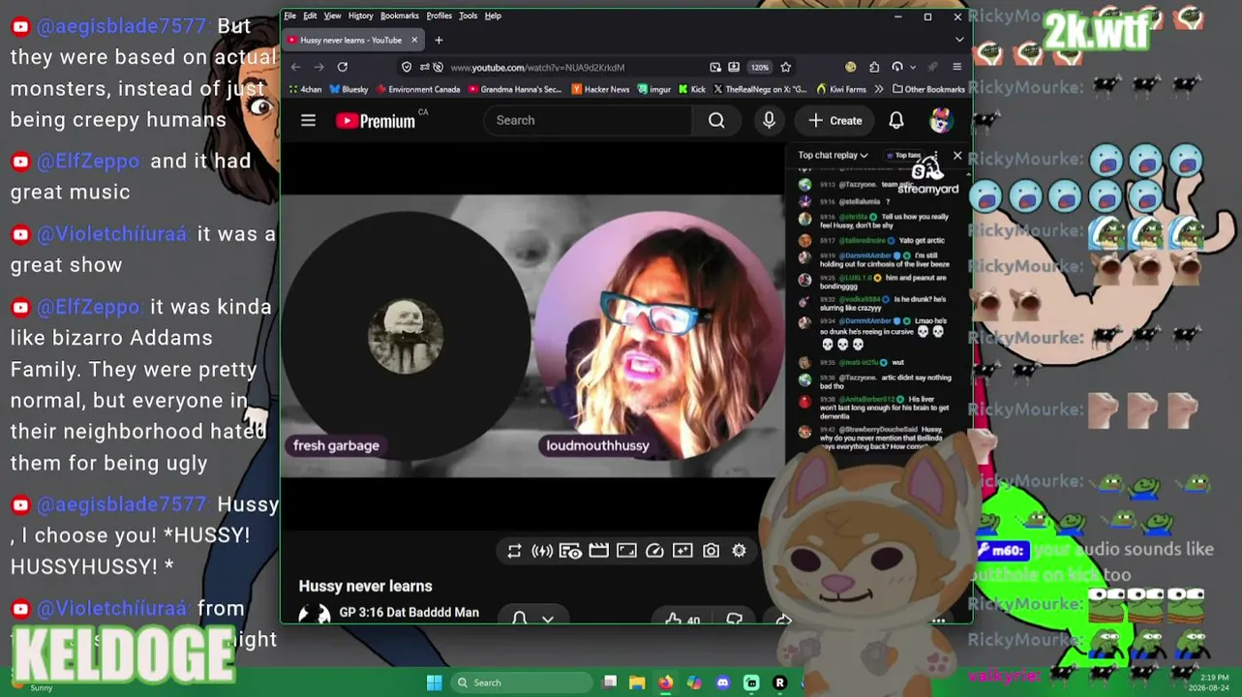The image size is (1242, 697).
Task: Open File Explorer from the taskbar
Action: (x=637, y=682)
